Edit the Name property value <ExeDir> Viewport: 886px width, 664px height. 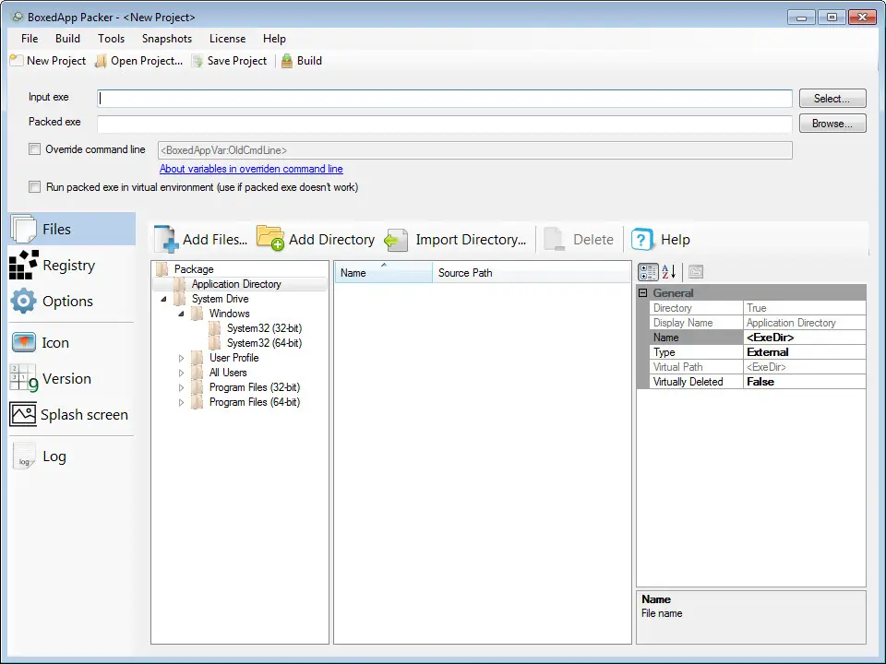point(805,338)
